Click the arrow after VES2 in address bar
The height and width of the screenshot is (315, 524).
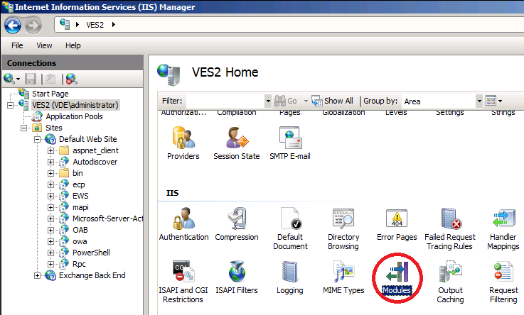click(x=114, y=24)
